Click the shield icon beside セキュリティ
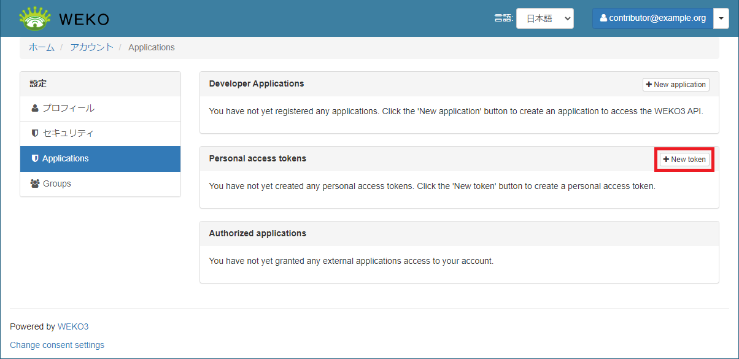Image resolution: width=739 pixels, height=359 pixels. point(35,133)
